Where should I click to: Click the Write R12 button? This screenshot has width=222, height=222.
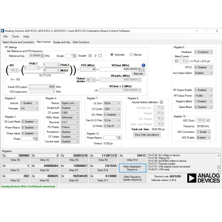tap(132, 160)
